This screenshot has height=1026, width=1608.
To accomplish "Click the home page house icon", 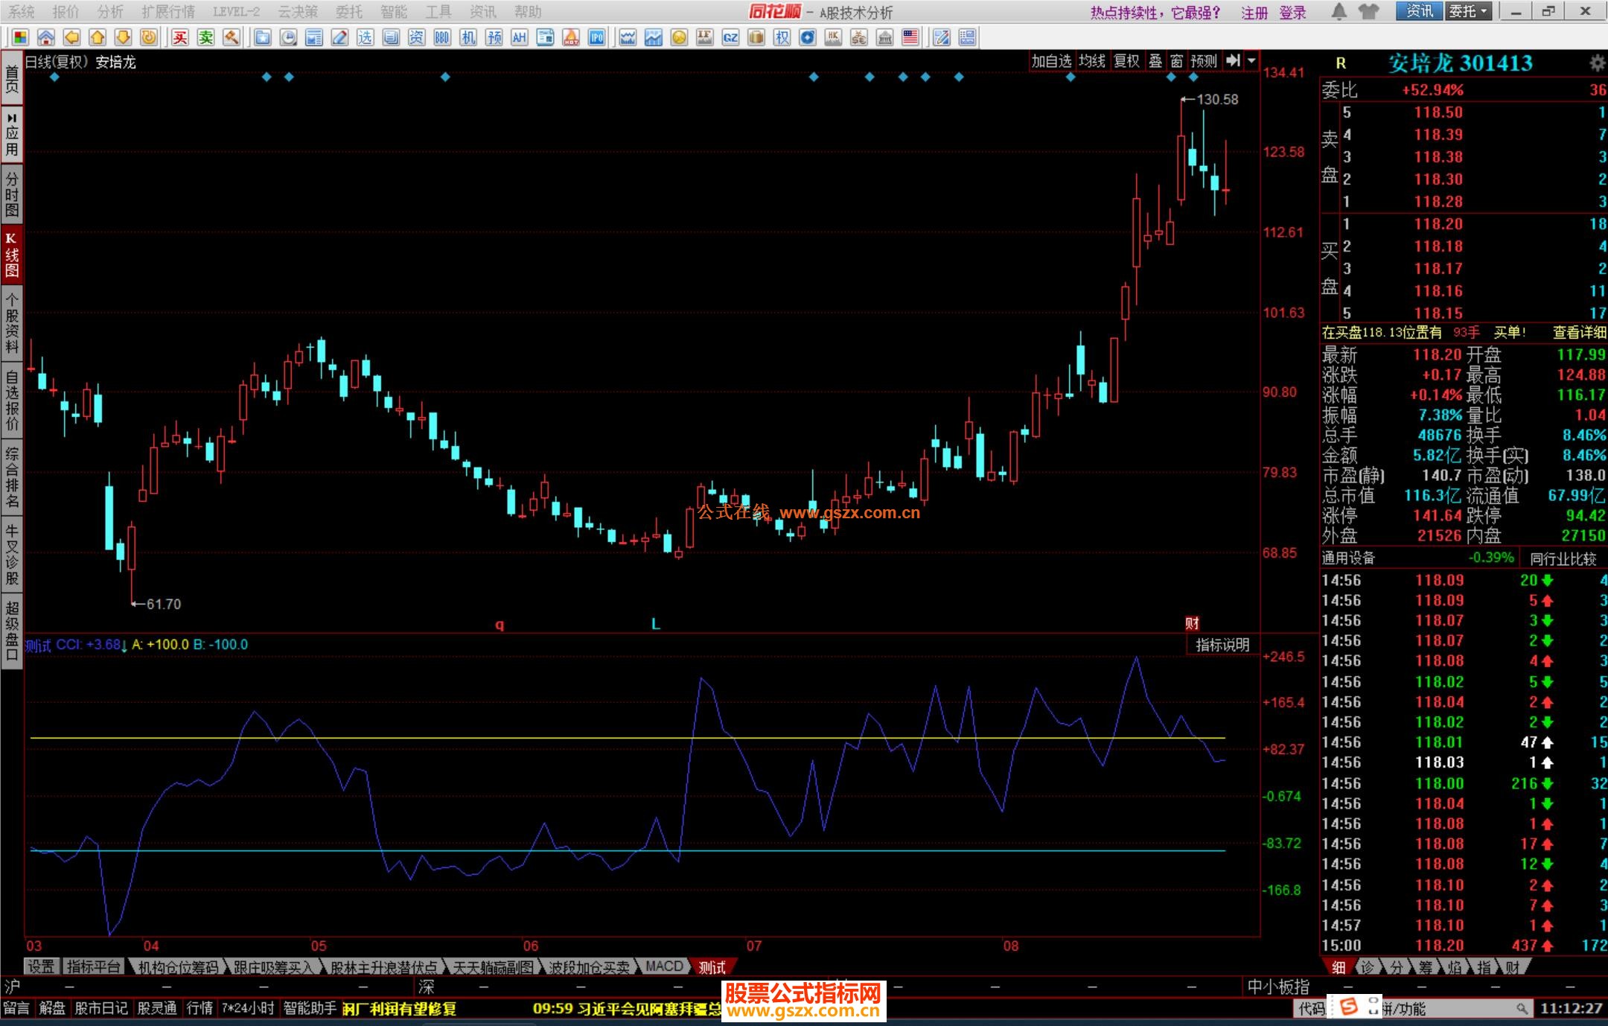I will tap(46, 37).
